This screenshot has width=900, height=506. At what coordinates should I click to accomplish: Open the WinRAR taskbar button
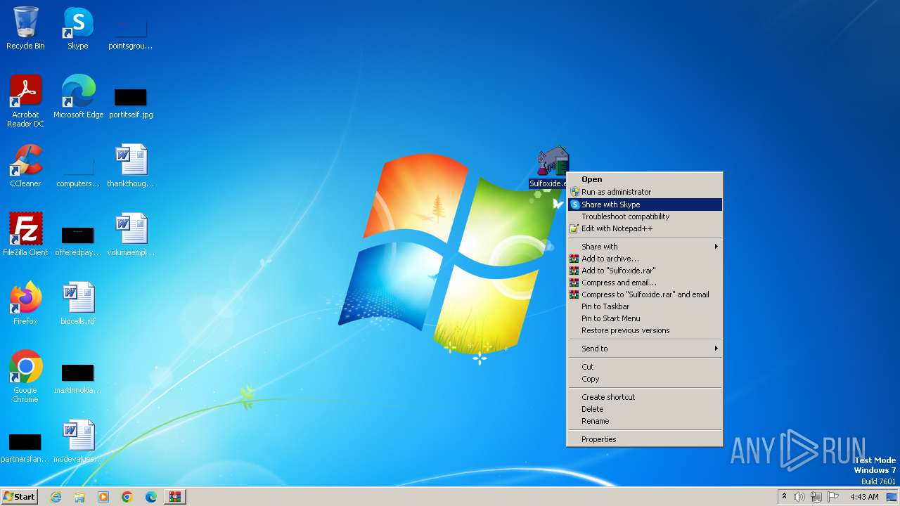pyautogui.click(x=174, y=497)
